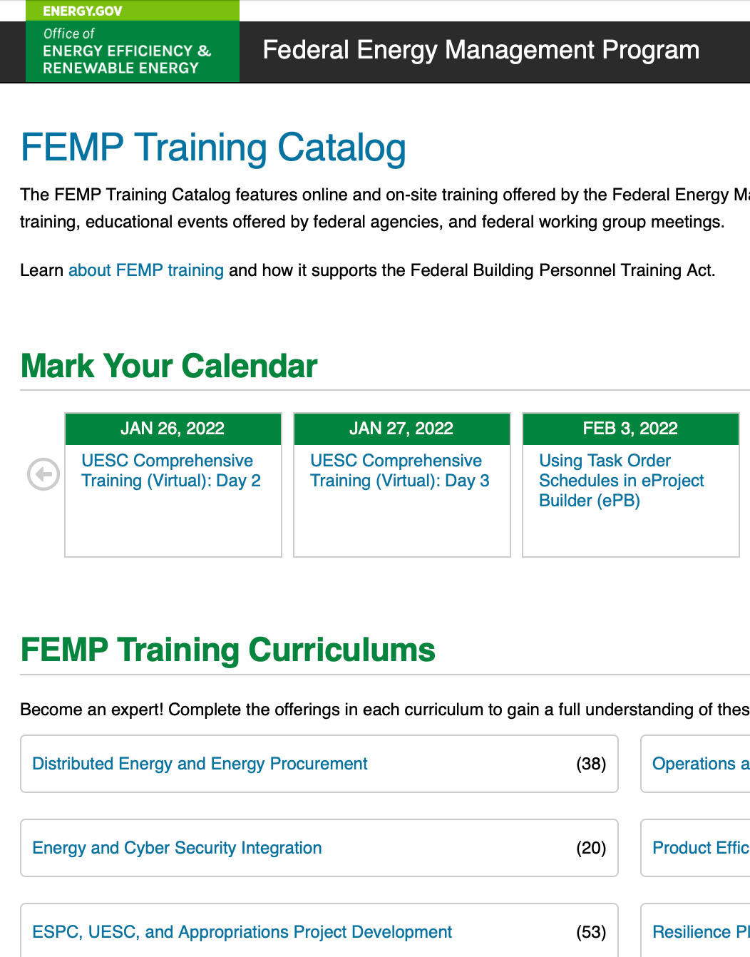Open the Resilience Planning curriculum box
Image resolution: width=750 pixels, height=957 pixels.
(x=700, y=932)
